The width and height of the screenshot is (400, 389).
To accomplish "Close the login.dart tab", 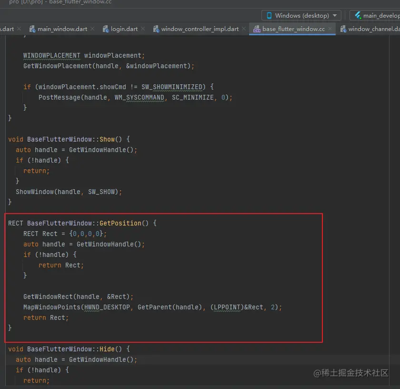I will click(x=143, y=29).
